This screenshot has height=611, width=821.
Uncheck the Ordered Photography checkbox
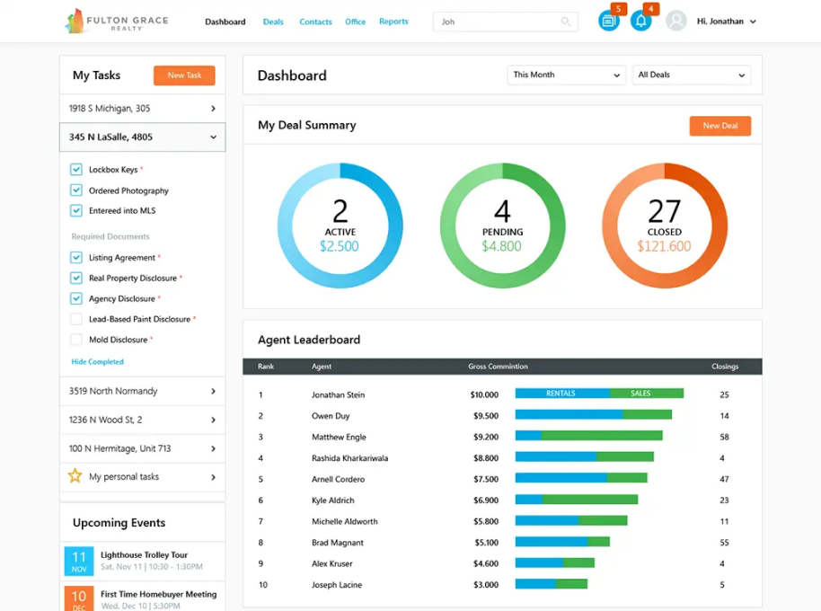point(76,190)
